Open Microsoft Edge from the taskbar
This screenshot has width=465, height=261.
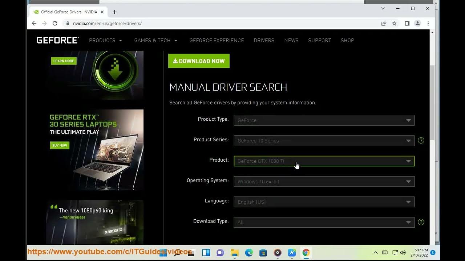pos(249,253)
